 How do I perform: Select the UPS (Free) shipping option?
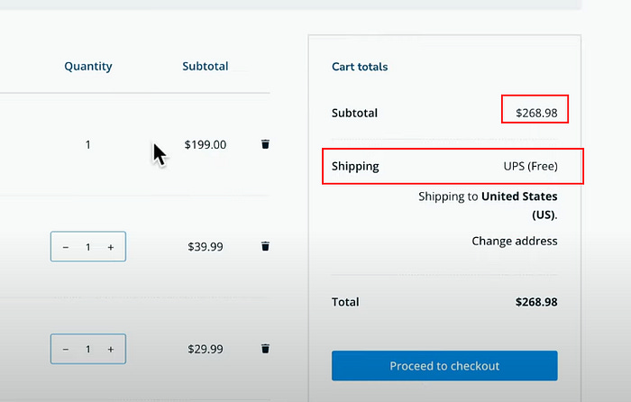(x=530, y=167)
